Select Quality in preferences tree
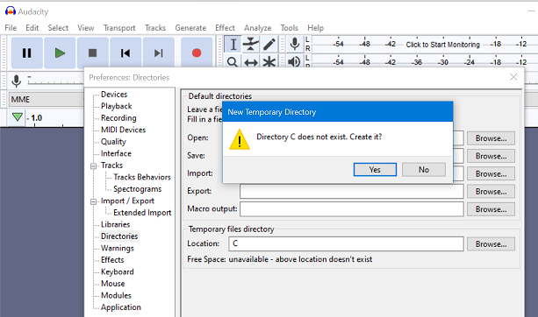The width and height of the screenshot is (538, 317). (113, 141)
